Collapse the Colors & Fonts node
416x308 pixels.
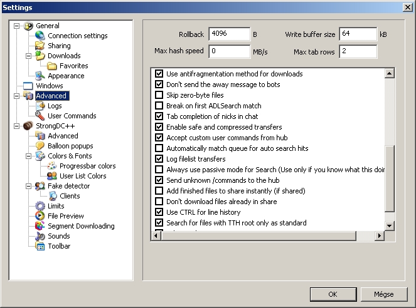coord(28,156)
